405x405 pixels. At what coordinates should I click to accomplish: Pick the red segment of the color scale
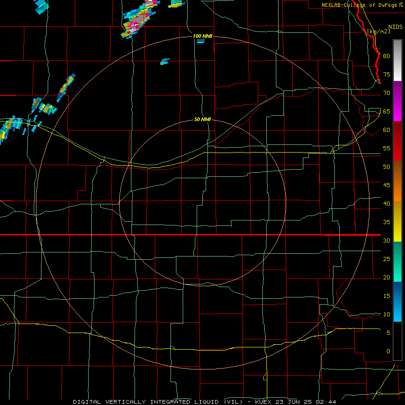397,141
